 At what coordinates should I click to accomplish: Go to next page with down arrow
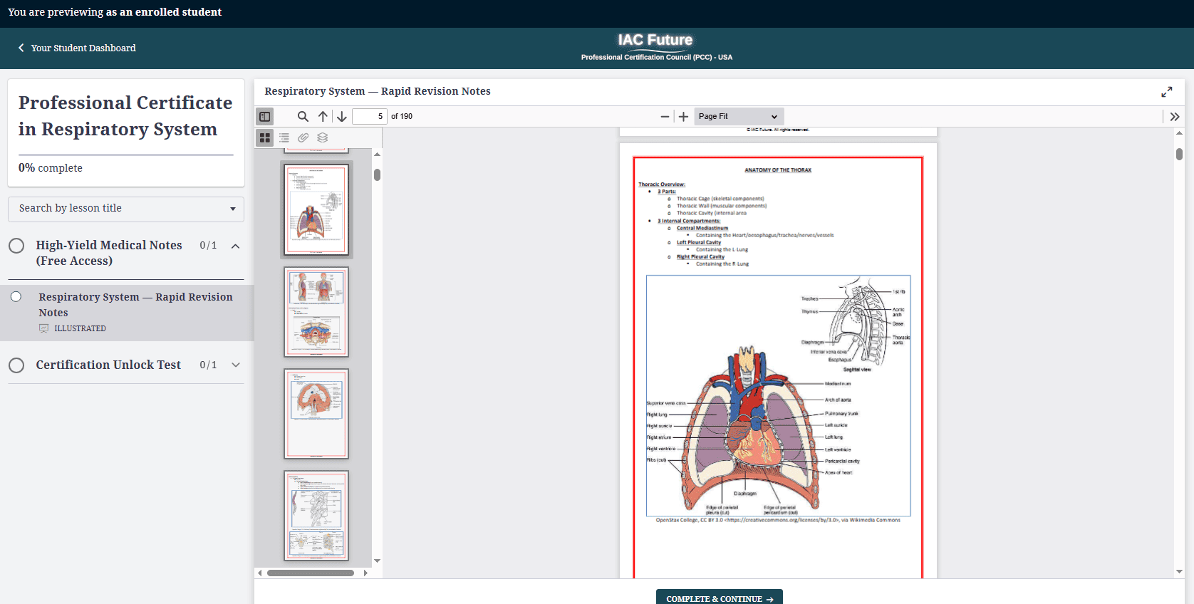(x=342, y=116)
